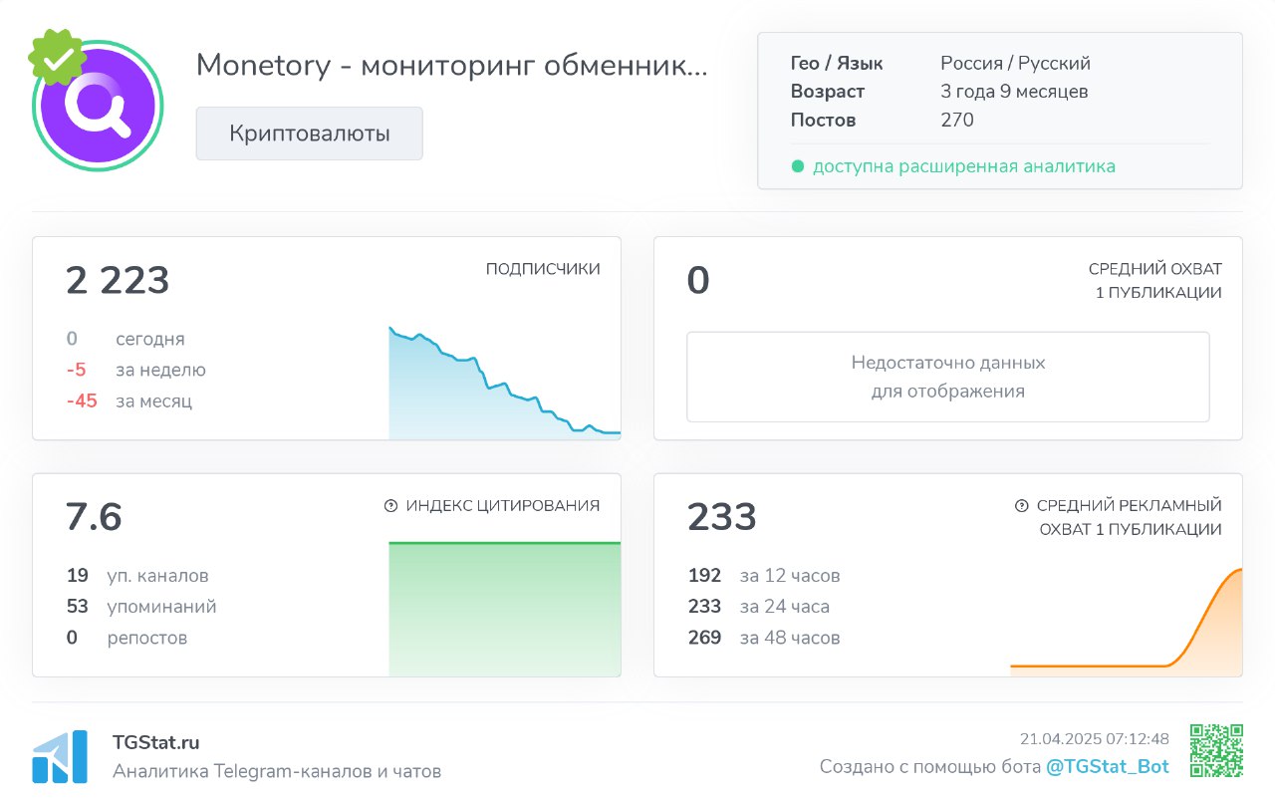Click the TGStat.ru logo icon
The height and width of the screenshot is (800, 1275).
(60, 757)
